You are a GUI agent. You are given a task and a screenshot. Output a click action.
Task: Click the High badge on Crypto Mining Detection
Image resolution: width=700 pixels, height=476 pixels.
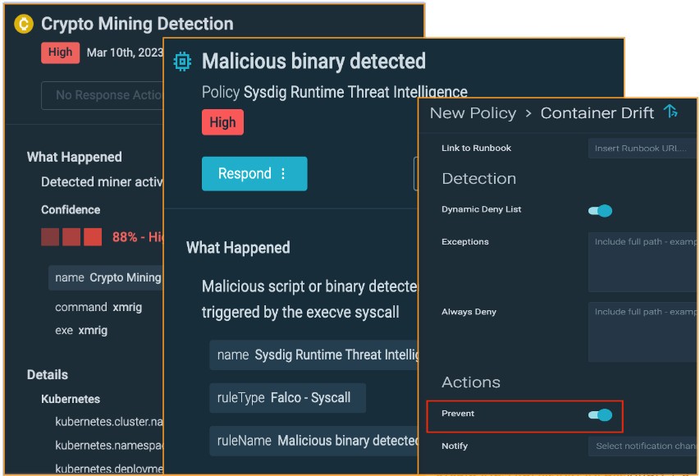click(60, 53)
